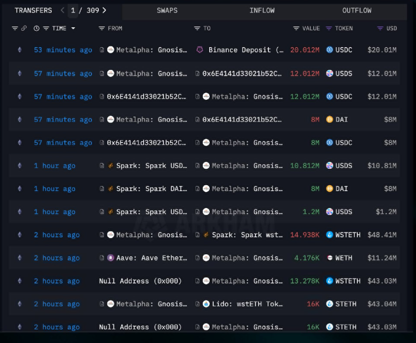Open the Spark USD sender in the 1.2M row
The height and width of the screenshot is (343, 416).
coord(152,212)
